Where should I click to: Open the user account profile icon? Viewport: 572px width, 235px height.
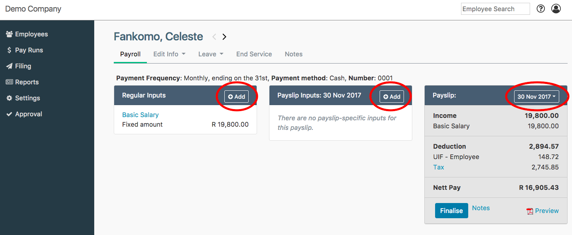click(x=556, y=9)
